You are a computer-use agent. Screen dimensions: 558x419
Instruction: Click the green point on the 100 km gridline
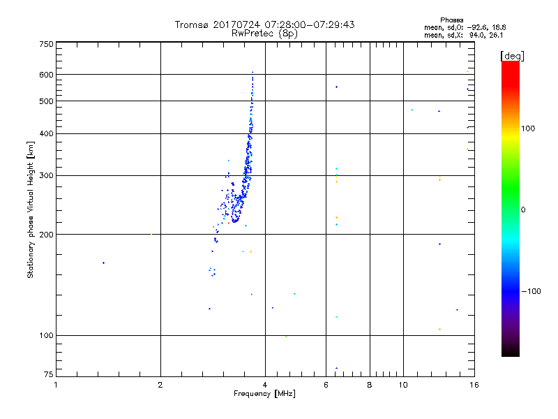(286, 337)
